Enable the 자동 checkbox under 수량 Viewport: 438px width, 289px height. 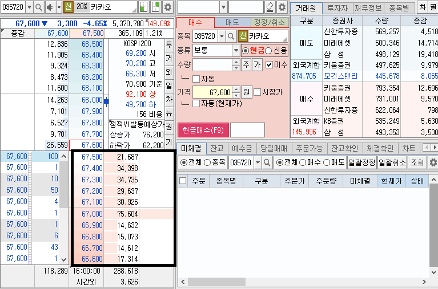196,79
